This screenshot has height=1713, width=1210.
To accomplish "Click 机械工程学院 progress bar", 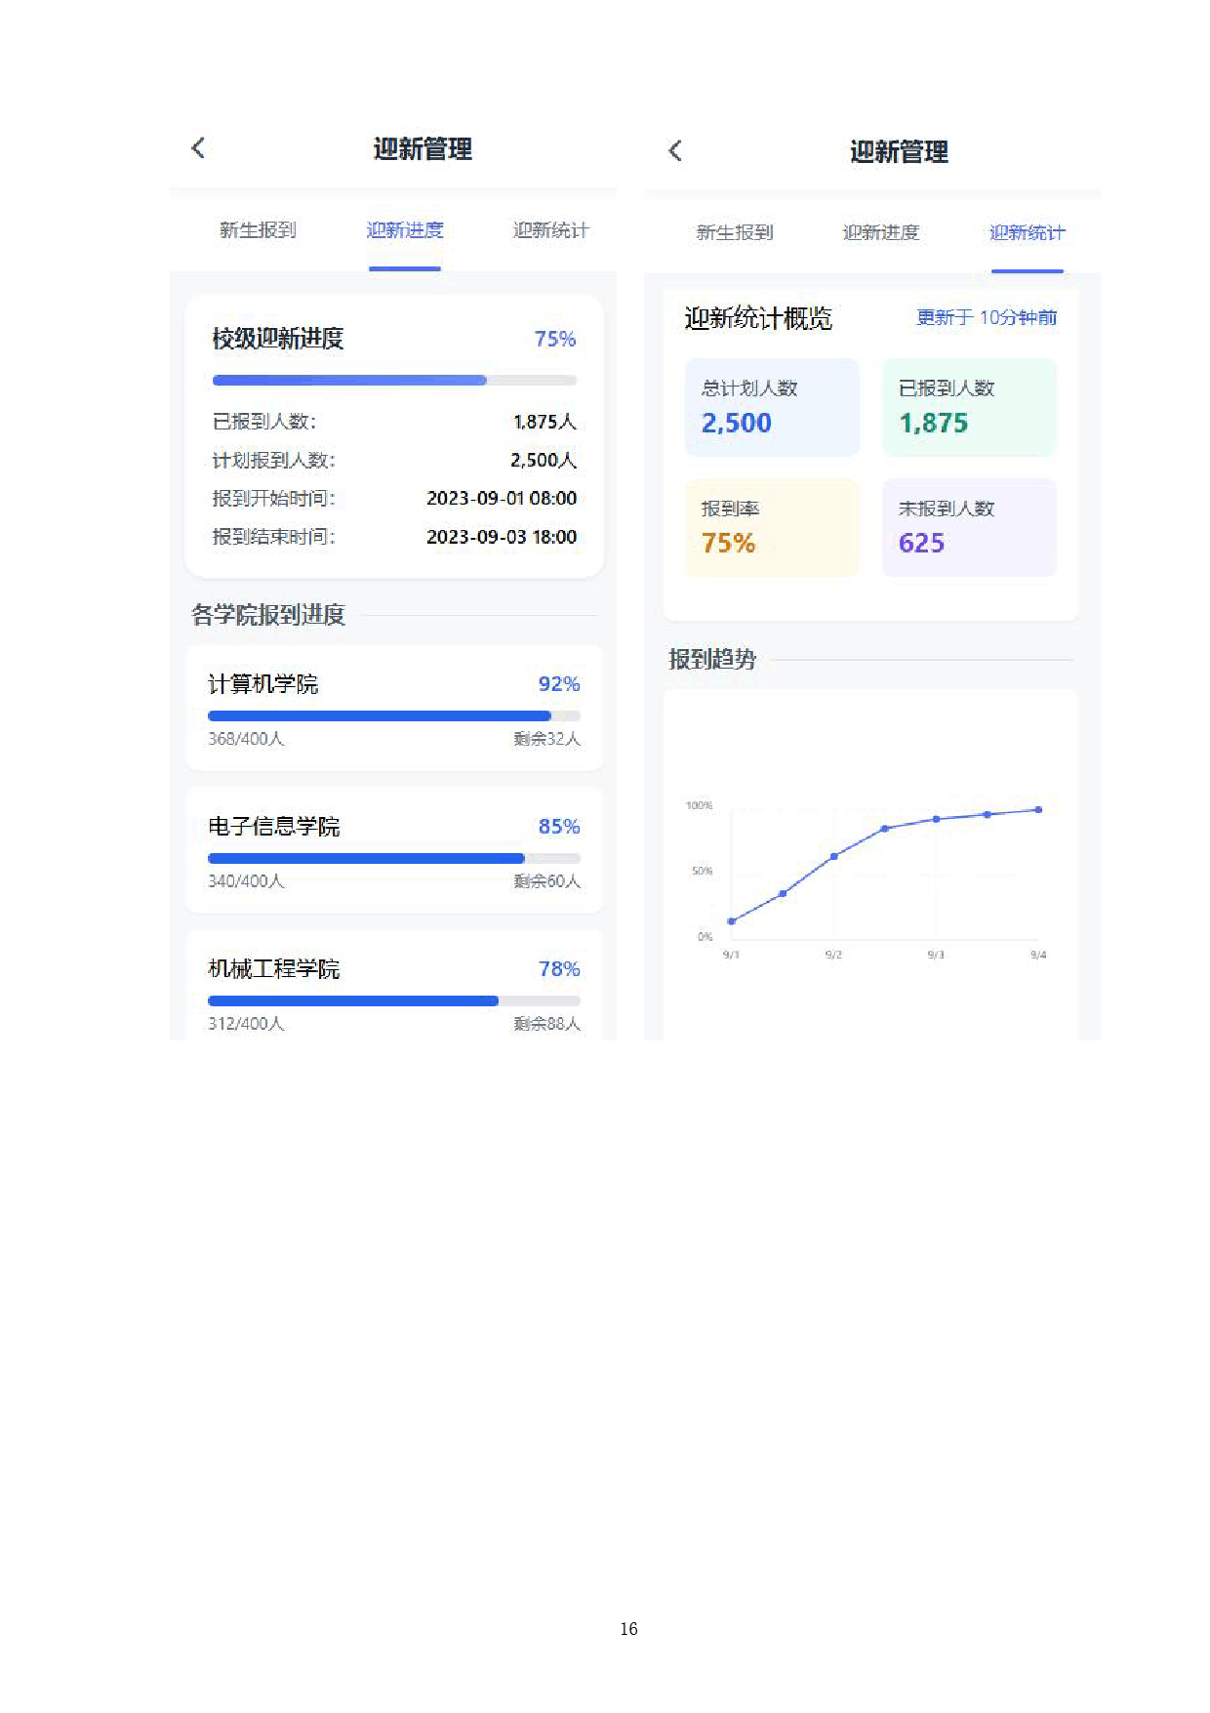I will click(394, 1000).
